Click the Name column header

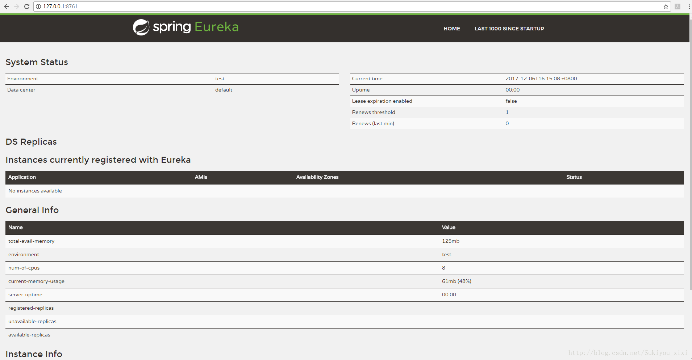[x=16, y=227]
